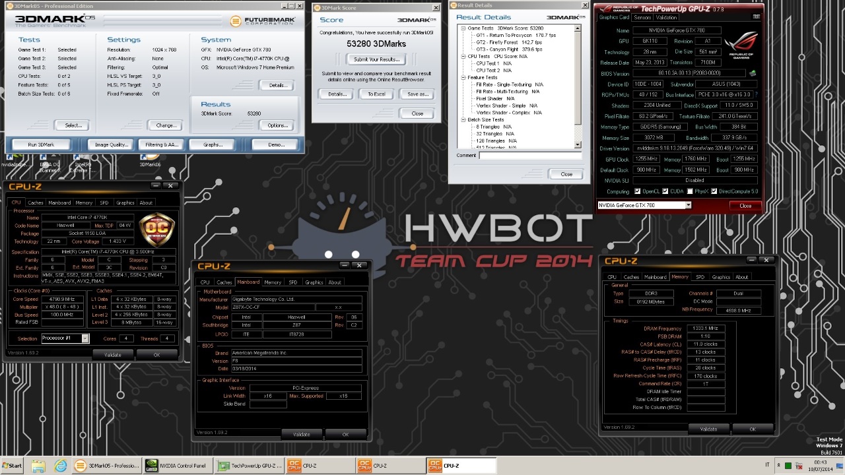
Task: Click the BIOS save chip icon in GPU-Z
Action: coord(753,73)
